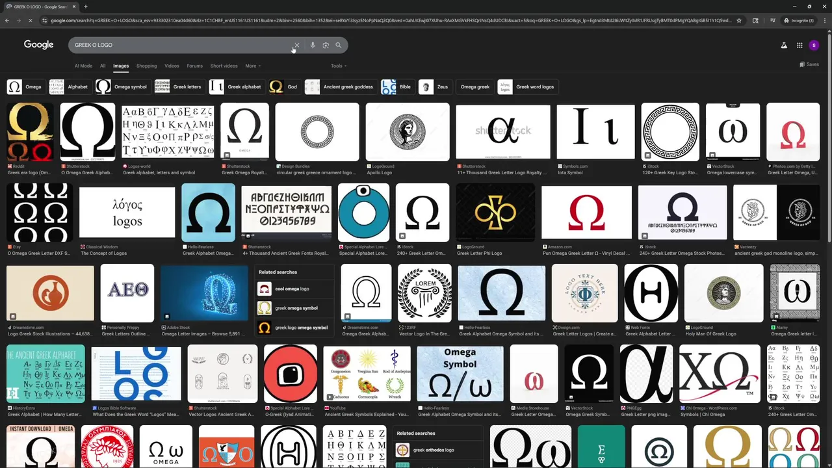Open the Forums tab

(195, 66)
